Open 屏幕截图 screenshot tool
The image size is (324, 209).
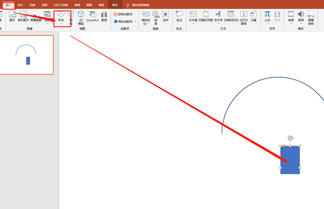click(x=36, y=18)
